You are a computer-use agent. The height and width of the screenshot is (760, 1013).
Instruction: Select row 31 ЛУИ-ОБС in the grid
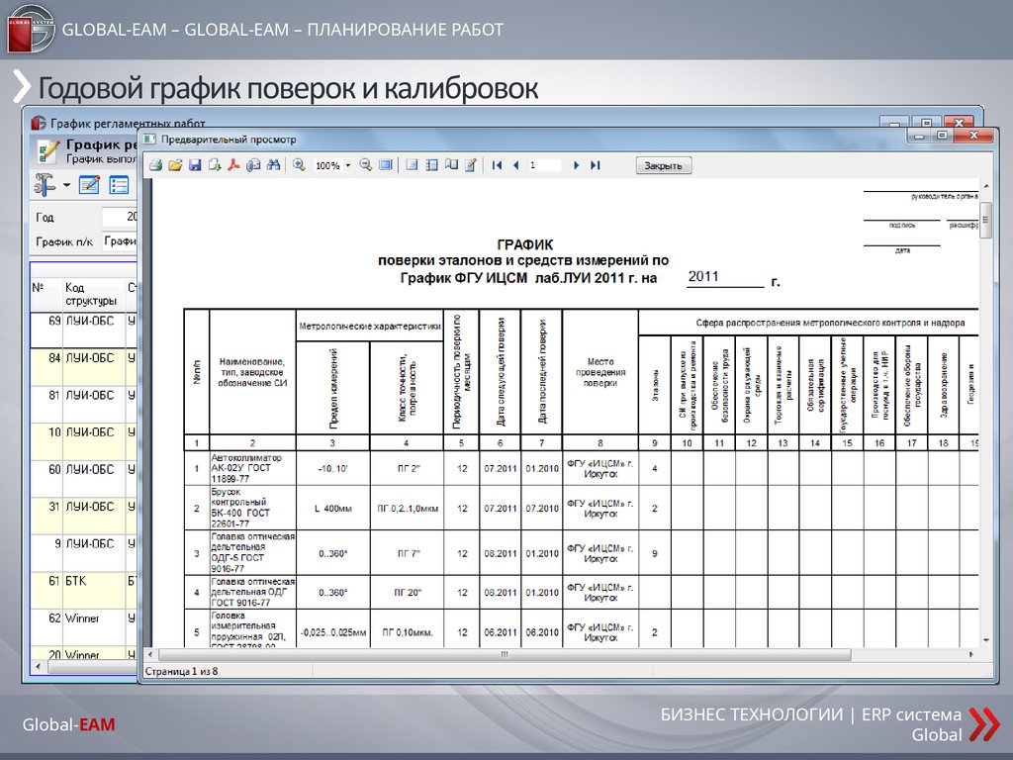[x=83, y=516]
